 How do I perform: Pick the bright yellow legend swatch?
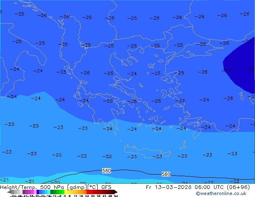point(66,192)
